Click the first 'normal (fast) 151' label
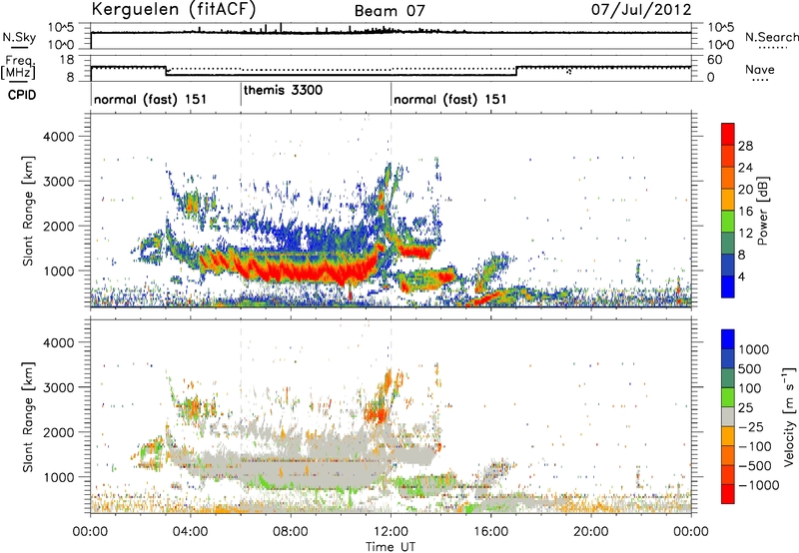 pyautogui.click(x=151, y=99)
